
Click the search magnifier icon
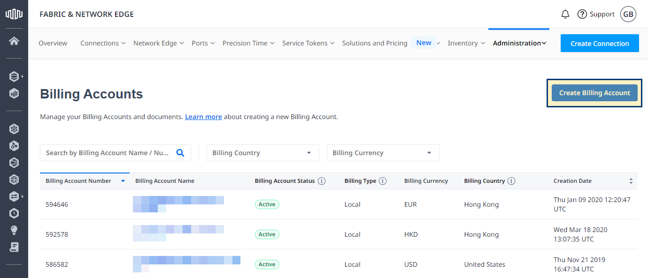(x=180, y=153)
